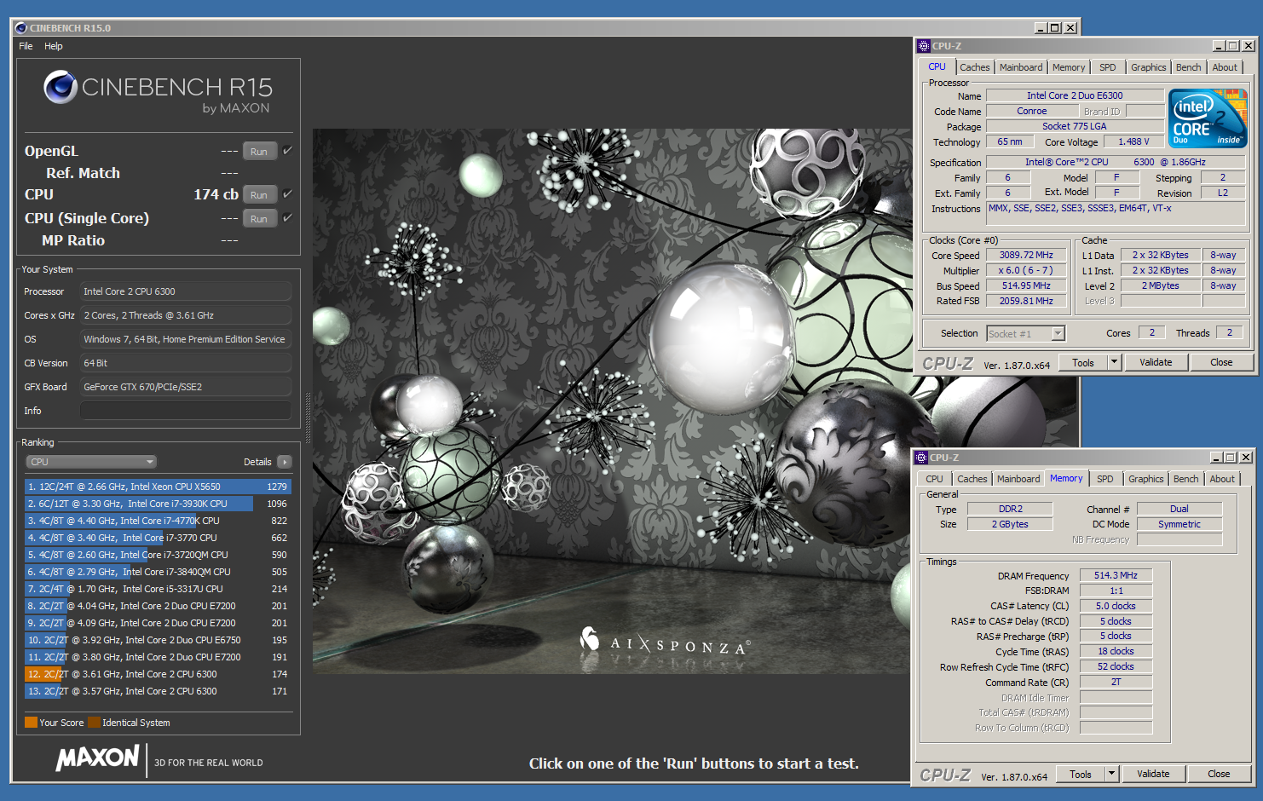Open the Socket #1 selection dropdown
The width and height of the screenshot is (1263, 801).
1026,334
